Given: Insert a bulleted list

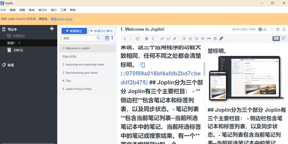Looking at the screenshot, I should pyautogui.click(x=184, y=39).
